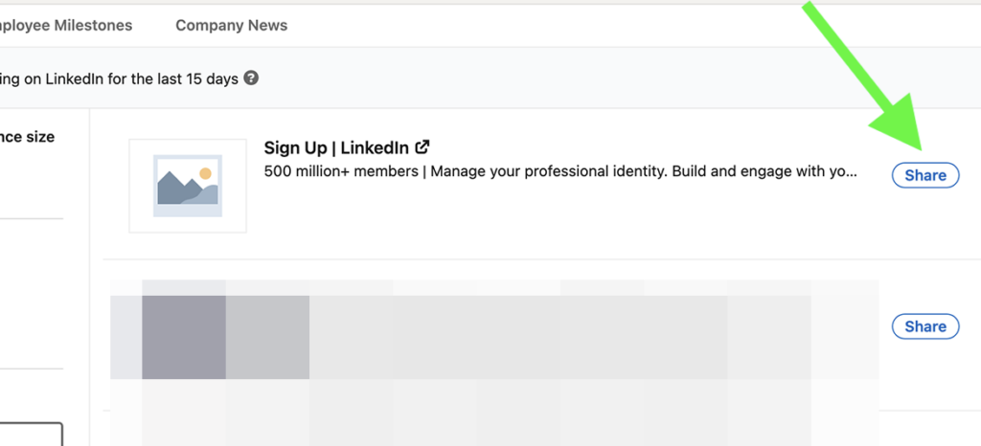Click the light gray blurred block beside dark thumbnail
Screen dimensions: 981x446
click(x=268, y=337)
